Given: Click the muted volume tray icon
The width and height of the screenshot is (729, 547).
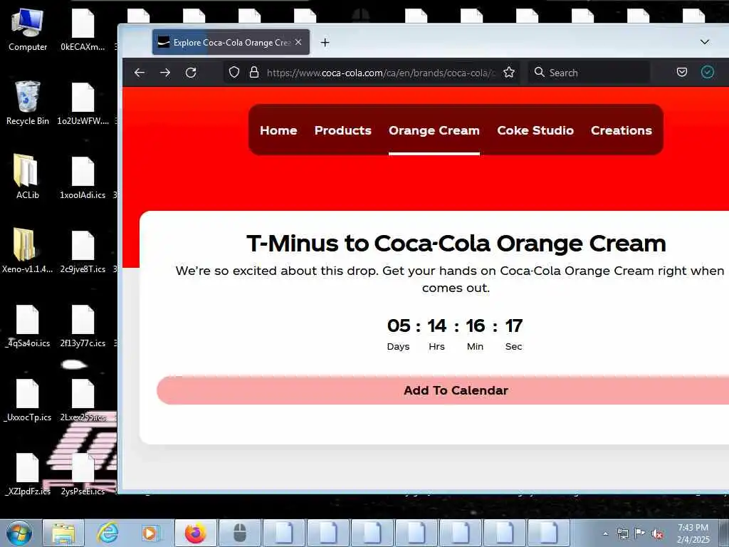Looking at the screenshot, I should [x=657, y=534].
